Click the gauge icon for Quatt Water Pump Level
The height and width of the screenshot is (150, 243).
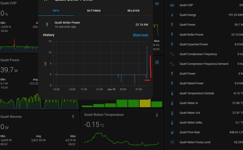pos(172,142)
